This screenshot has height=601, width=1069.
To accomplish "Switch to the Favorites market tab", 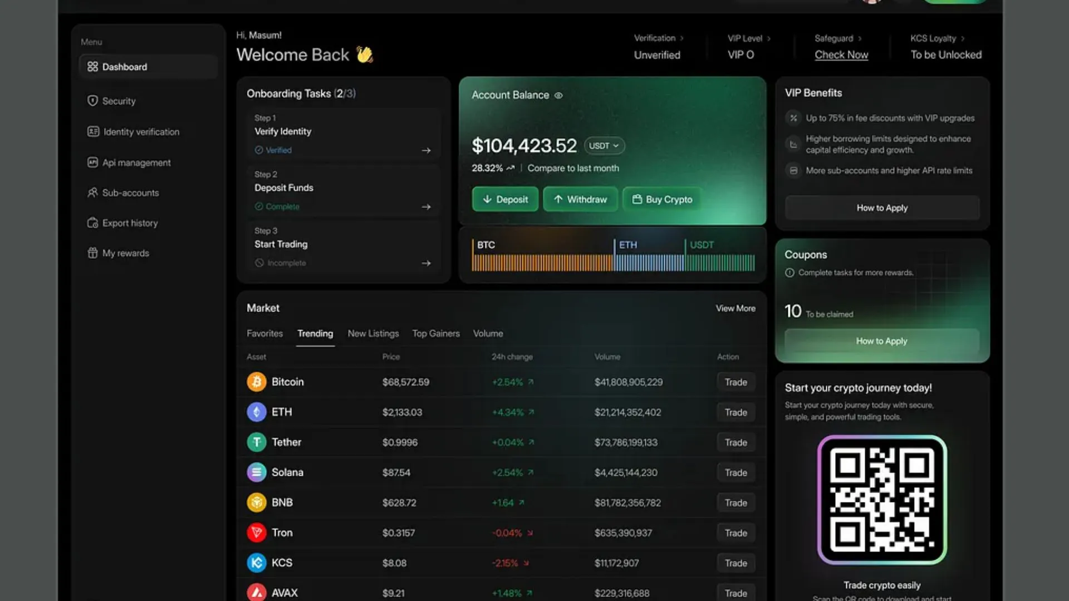I will tap(264, 333).
